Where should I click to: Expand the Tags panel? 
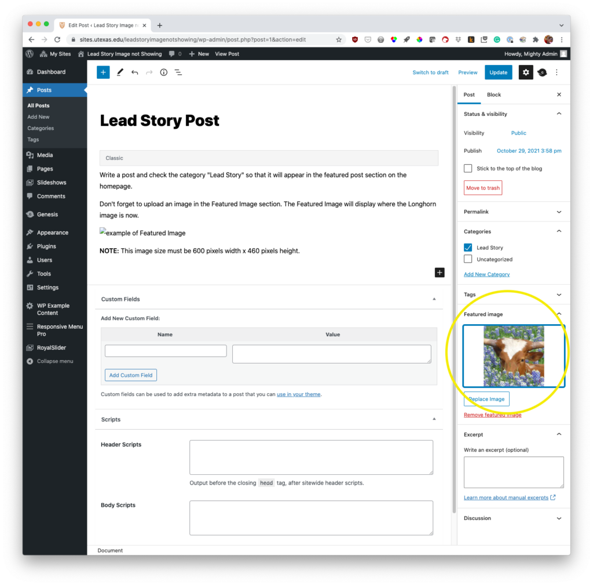[x=513, y=295]
